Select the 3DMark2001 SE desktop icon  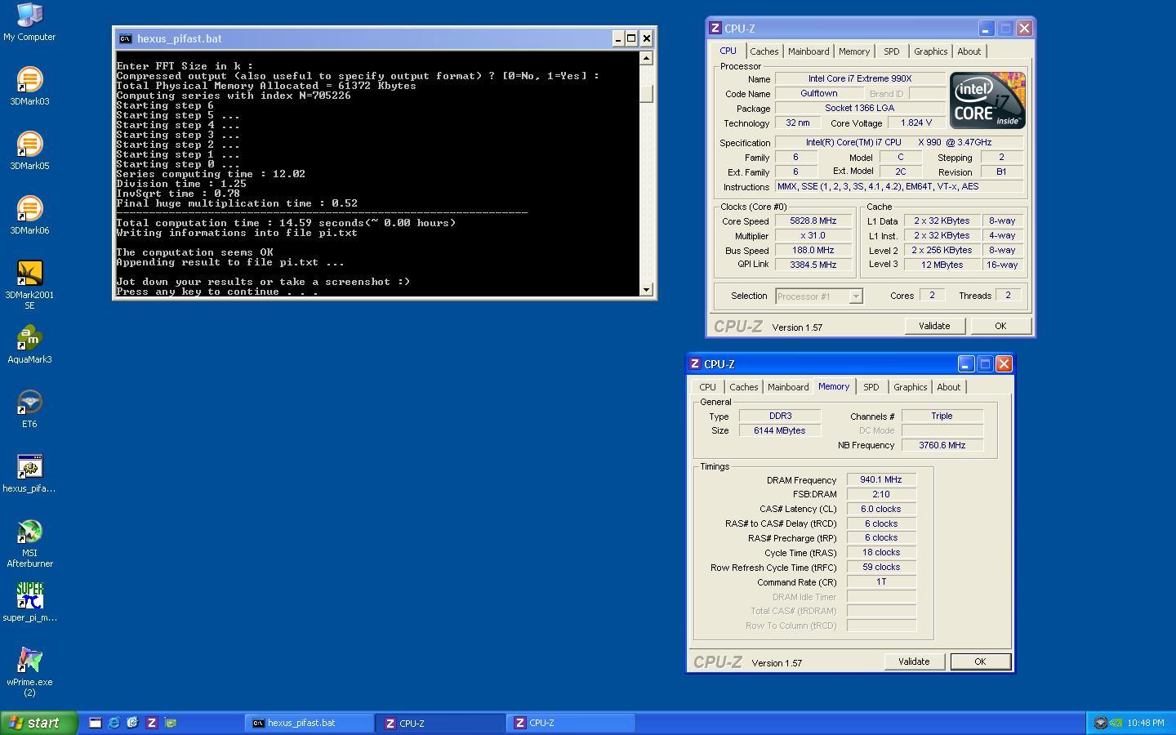29,285
